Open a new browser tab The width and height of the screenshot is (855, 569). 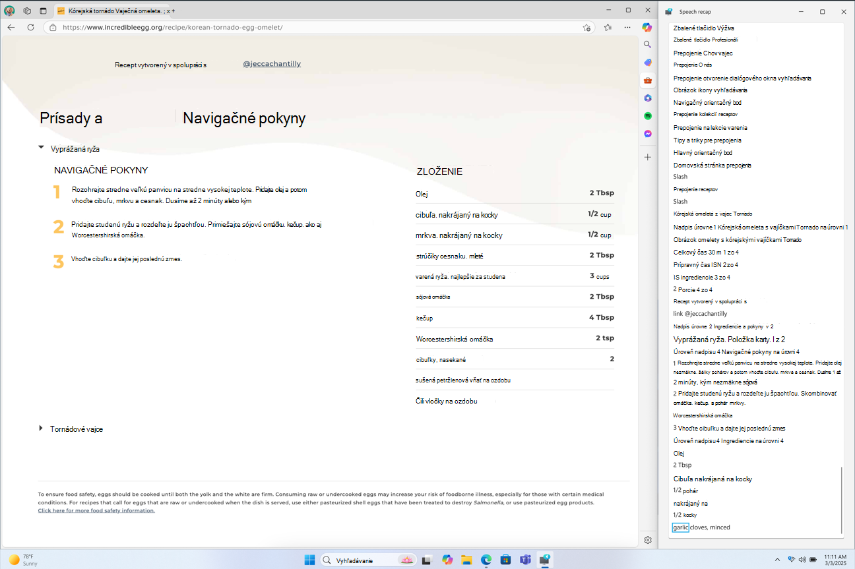174,11
